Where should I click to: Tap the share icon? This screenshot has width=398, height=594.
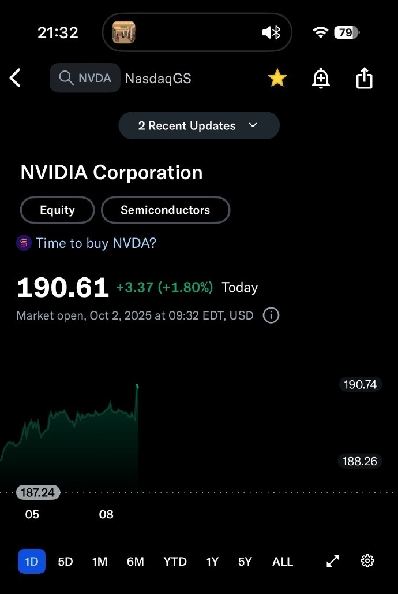pos(364,78)
